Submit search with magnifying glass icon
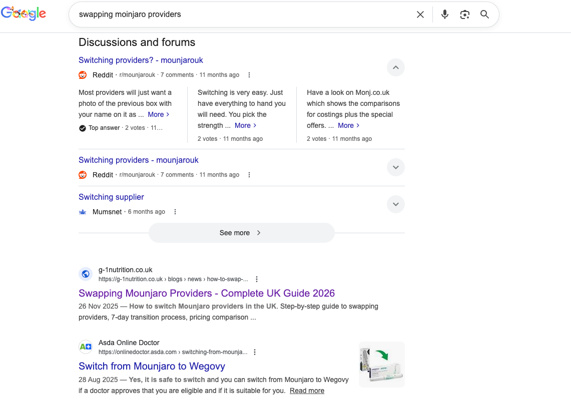The image size is (571, 410). [484, 14]
